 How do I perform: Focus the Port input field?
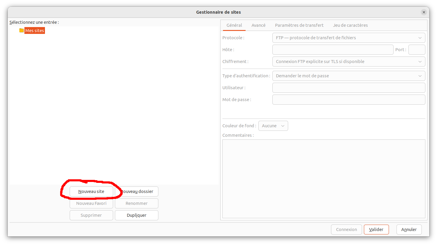(x=416, y=50)
